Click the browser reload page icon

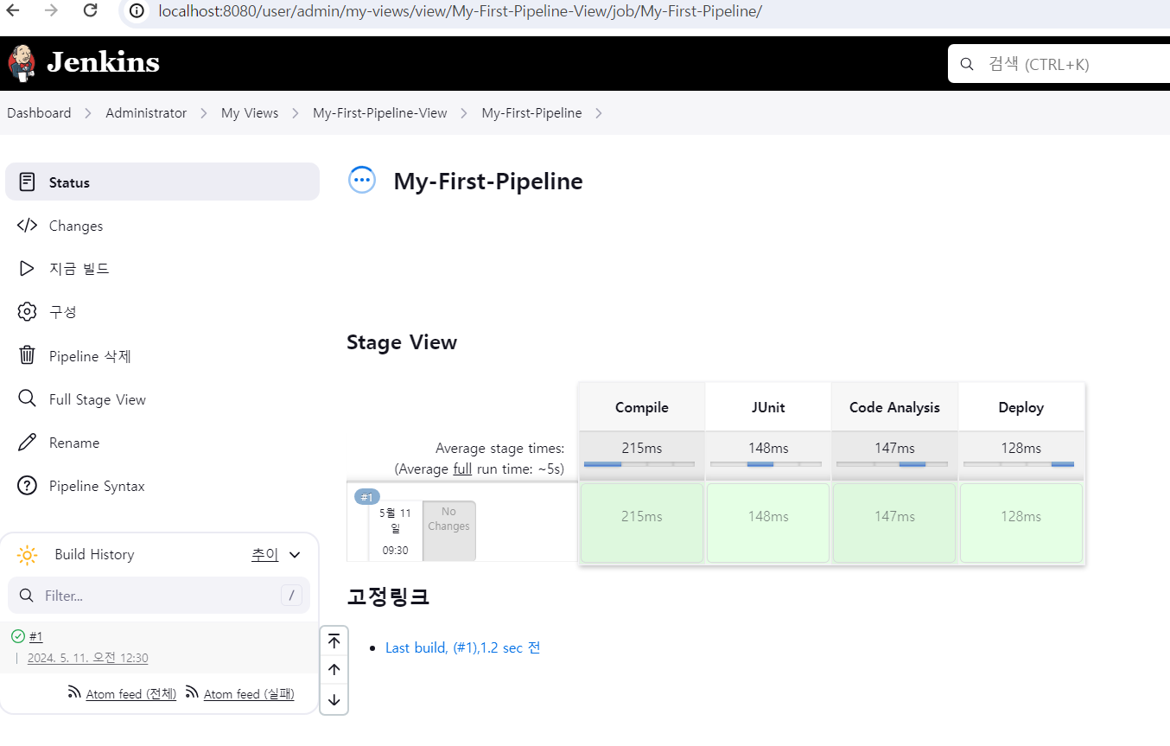(90, 11)
